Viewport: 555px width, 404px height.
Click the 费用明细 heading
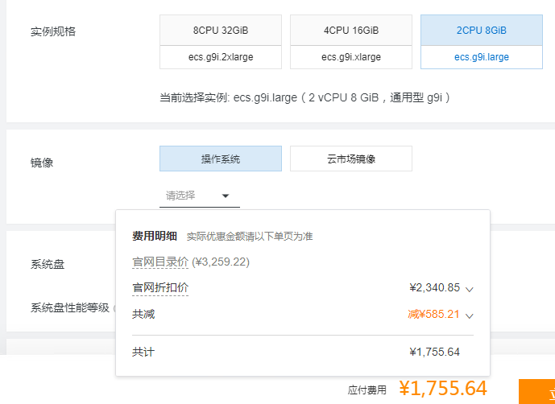coord(155,237)
